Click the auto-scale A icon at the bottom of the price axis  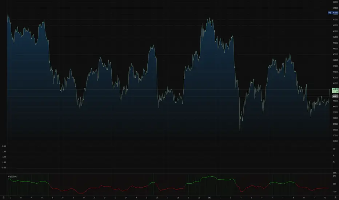point(335,197)
